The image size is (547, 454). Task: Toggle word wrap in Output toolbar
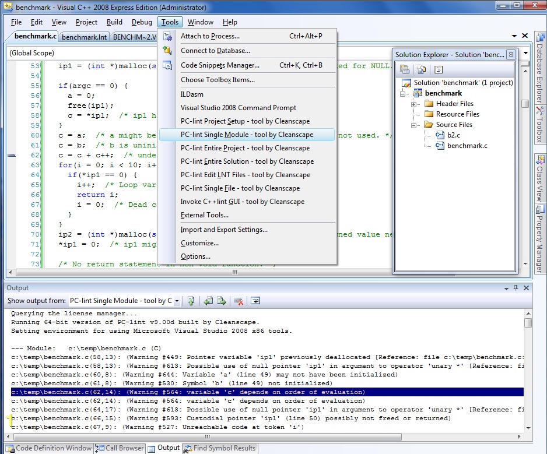click(x=255, y=301)
